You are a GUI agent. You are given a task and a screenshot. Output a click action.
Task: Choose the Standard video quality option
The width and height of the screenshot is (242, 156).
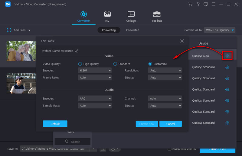point(115,64)
